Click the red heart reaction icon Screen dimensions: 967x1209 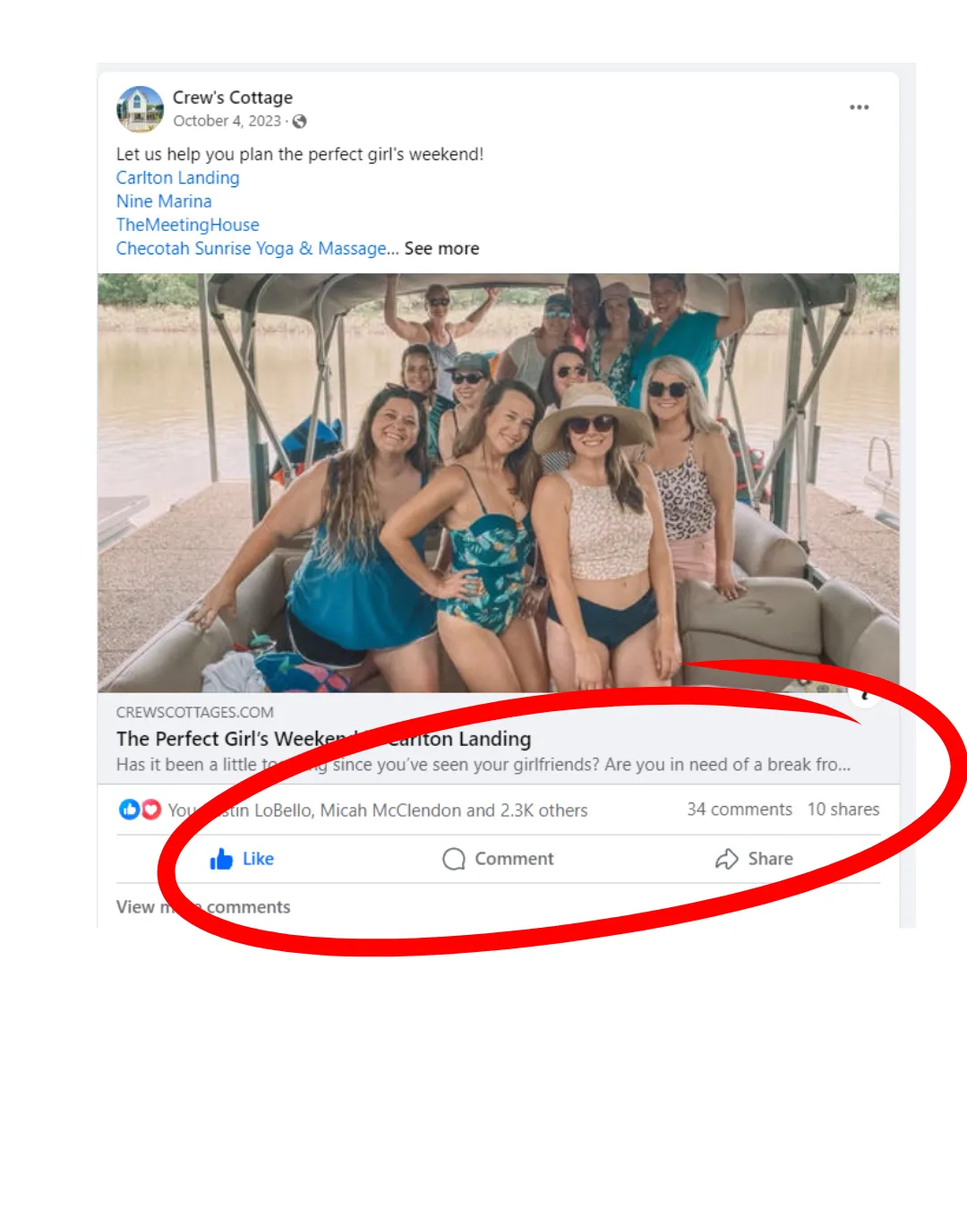point(151,810)
